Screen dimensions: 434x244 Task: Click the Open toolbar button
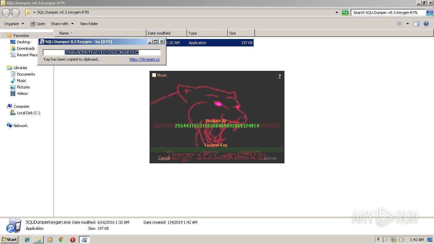point(38,24)
